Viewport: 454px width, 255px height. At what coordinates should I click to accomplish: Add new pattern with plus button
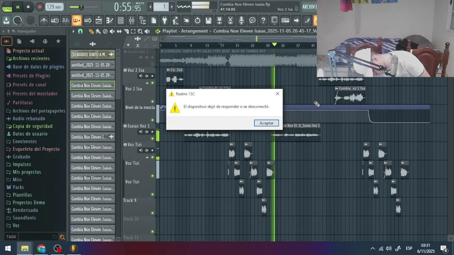pyautogui.click(x=172, y=7)
